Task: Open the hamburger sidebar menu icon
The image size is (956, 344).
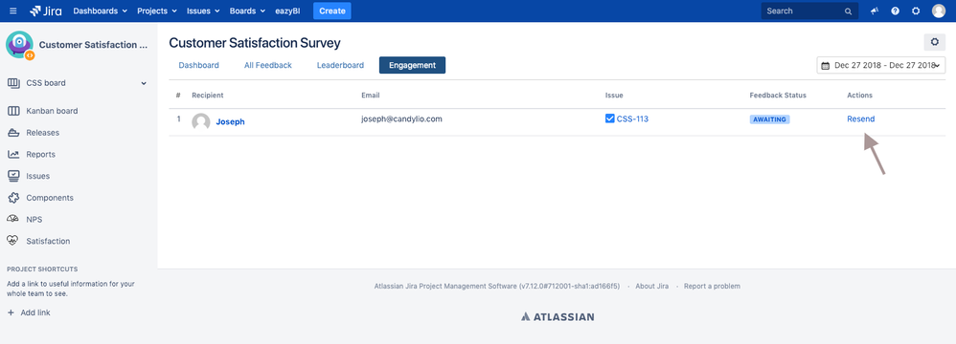Action: point(13,11)
